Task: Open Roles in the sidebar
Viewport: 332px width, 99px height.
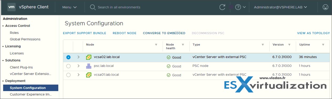Action: click(14, 33)
